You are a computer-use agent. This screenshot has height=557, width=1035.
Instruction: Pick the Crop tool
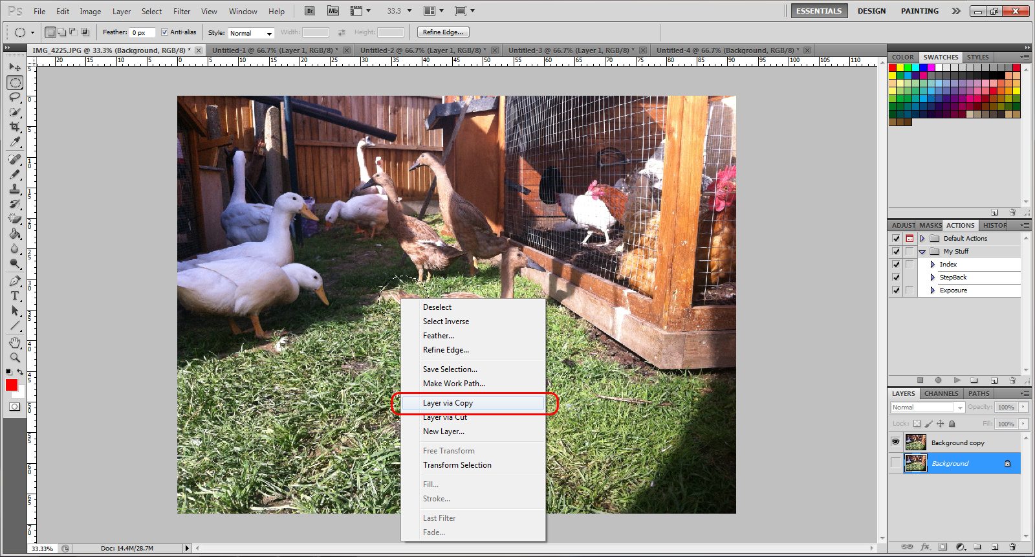15,127
